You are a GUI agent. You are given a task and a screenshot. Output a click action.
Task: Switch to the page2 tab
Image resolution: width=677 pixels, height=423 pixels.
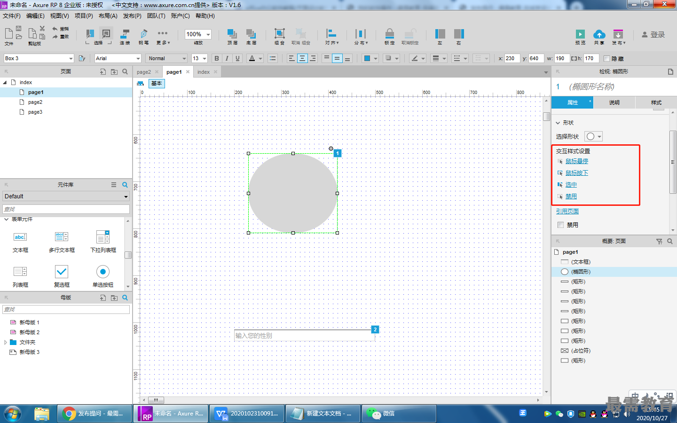pos(144,72)
